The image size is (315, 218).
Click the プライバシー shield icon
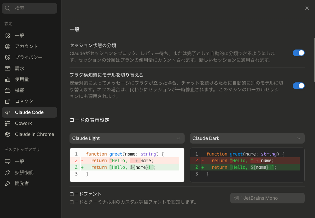(x=8, y=57)
